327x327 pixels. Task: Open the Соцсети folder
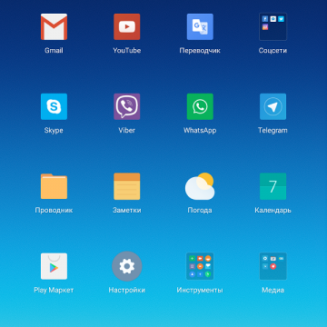[272, 26]
